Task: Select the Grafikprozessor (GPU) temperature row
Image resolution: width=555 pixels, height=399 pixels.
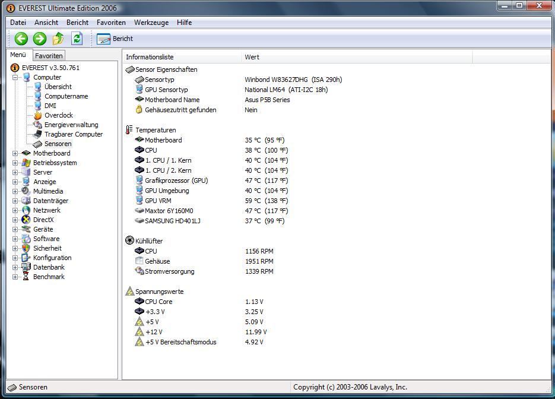Action: coord(211,180)
